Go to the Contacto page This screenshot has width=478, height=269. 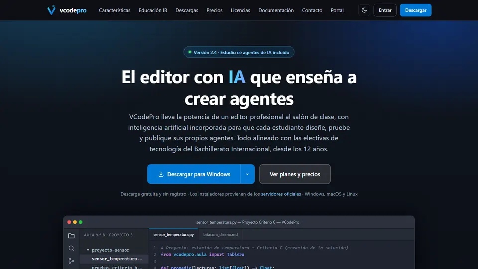(312, 10)
